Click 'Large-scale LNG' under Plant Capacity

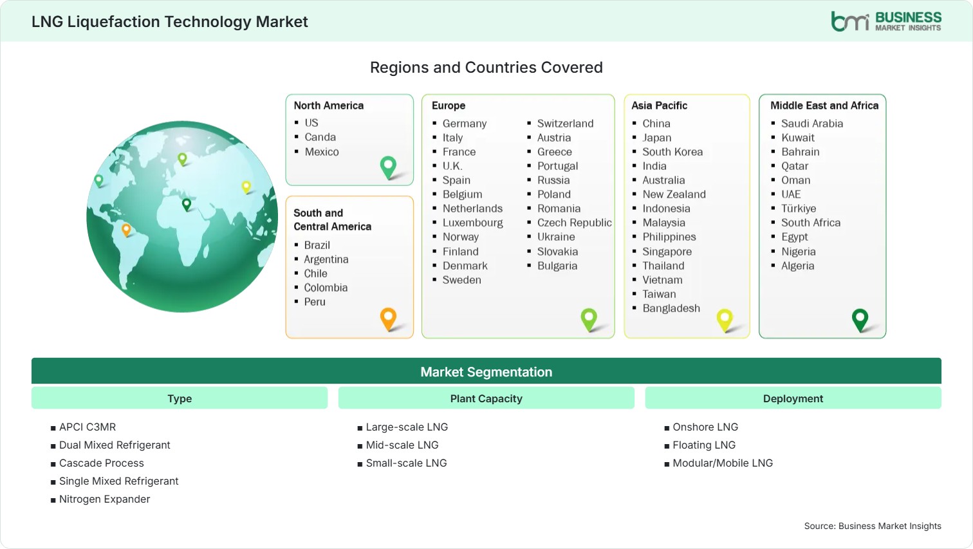pyautogui.click(x=407, y=427)
